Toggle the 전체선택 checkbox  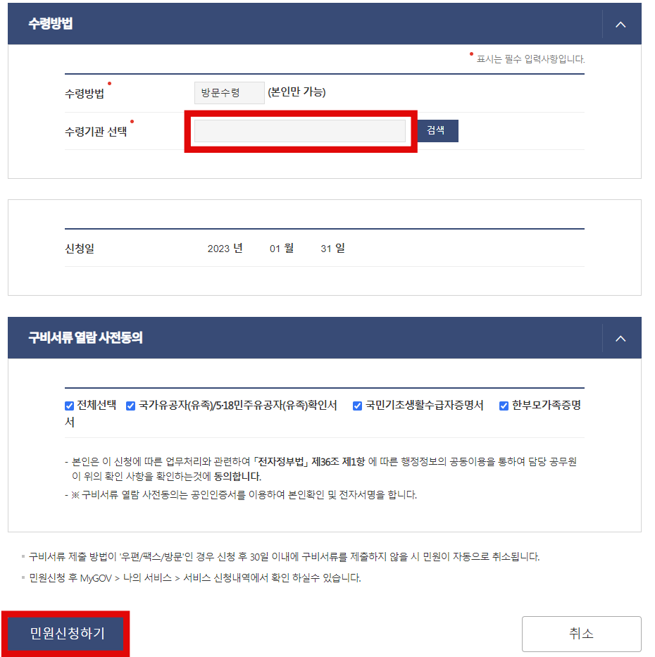70,406
